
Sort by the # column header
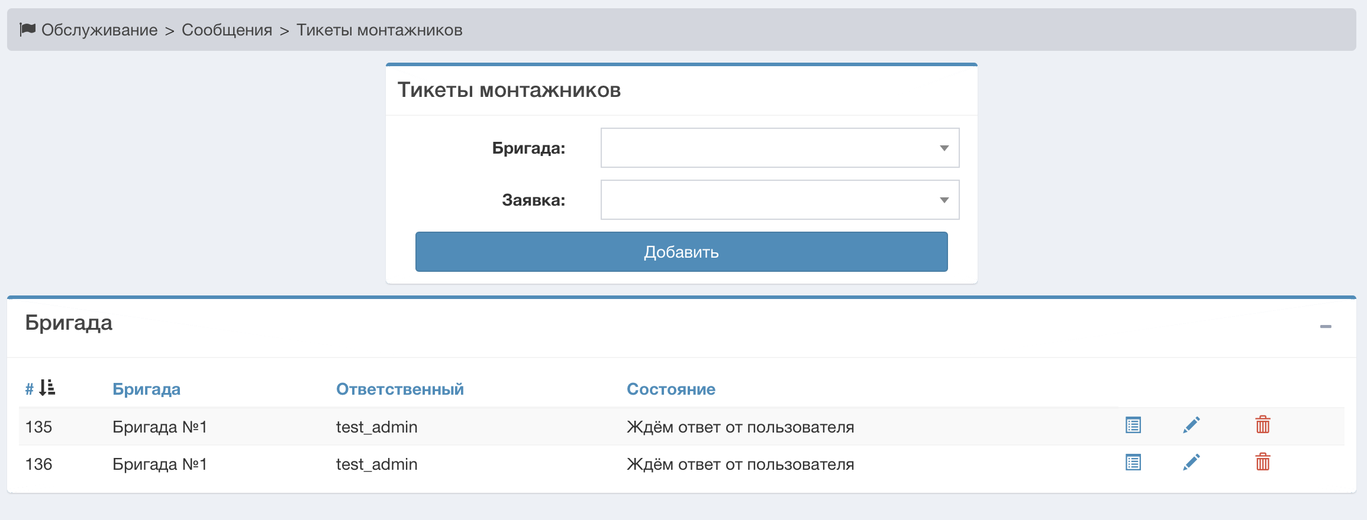point(29,389)
